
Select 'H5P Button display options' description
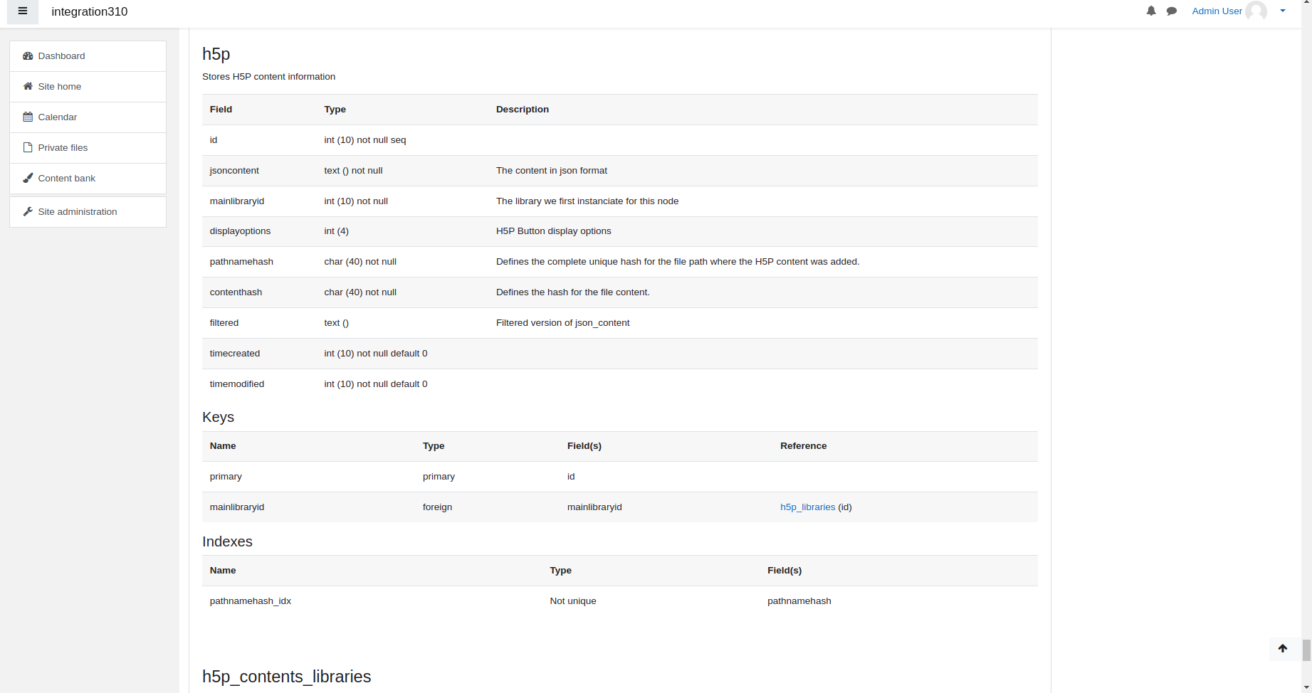click(554, 231)
